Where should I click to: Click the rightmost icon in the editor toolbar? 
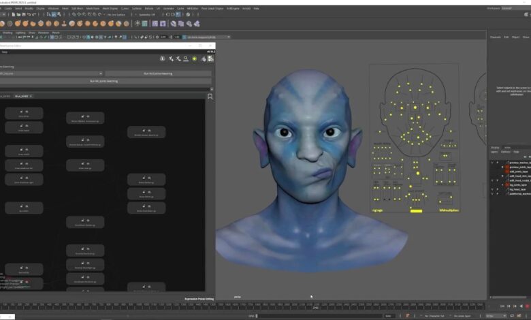[210, 59]
